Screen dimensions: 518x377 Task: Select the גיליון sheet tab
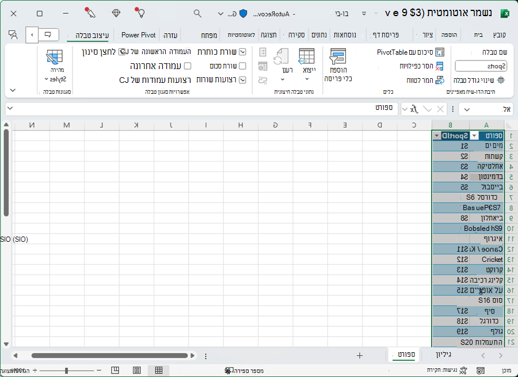click(x=443, y=355)
